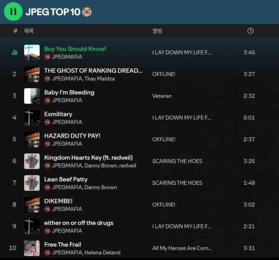Image resolution: width=279 pixels, height=260 pixels.
Task: Select the track title DIKEMBE!
Action: pyautogui.click(x=58, y=201)
